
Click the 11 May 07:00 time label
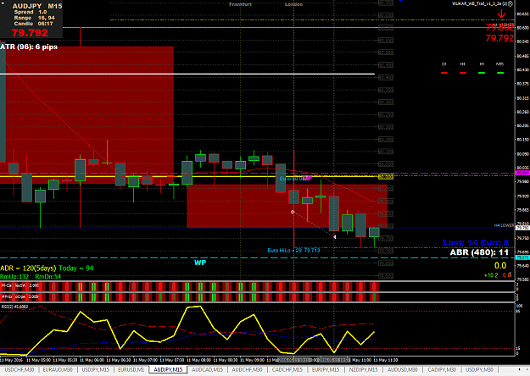146,360
